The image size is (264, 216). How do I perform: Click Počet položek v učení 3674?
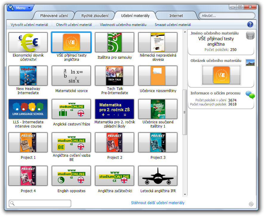pyautogui.click(x=232, y=100)
